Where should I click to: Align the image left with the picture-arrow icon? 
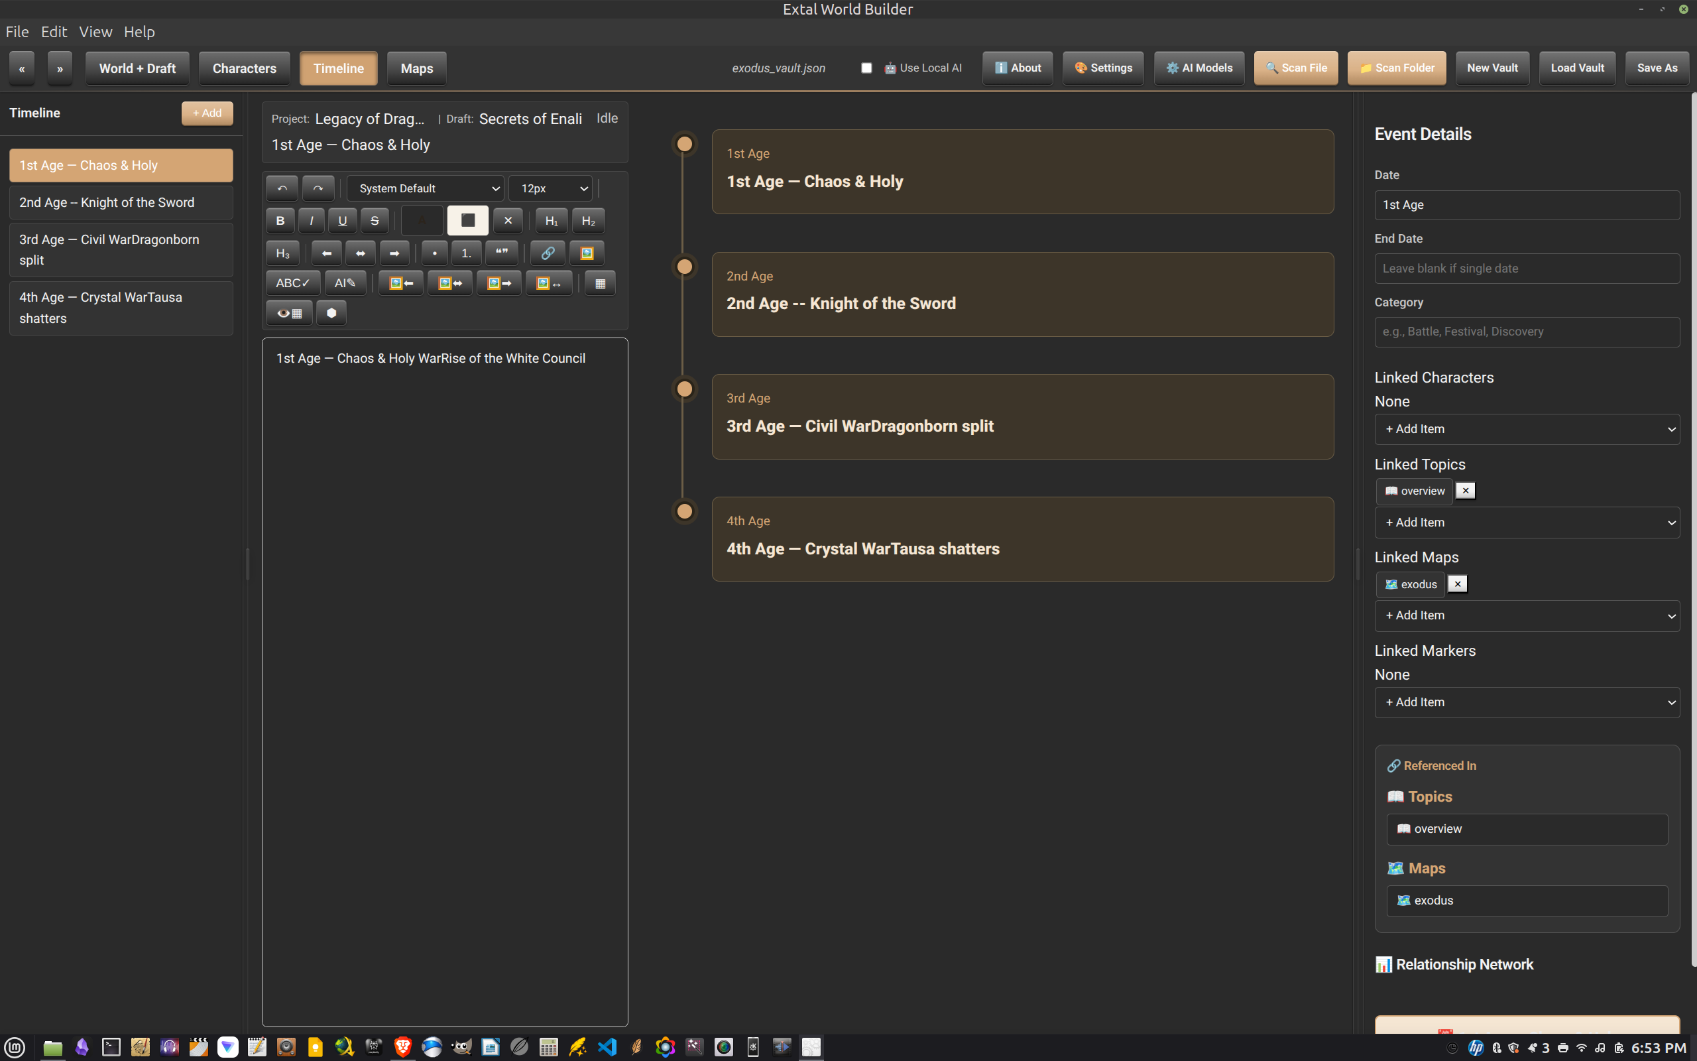401,284
